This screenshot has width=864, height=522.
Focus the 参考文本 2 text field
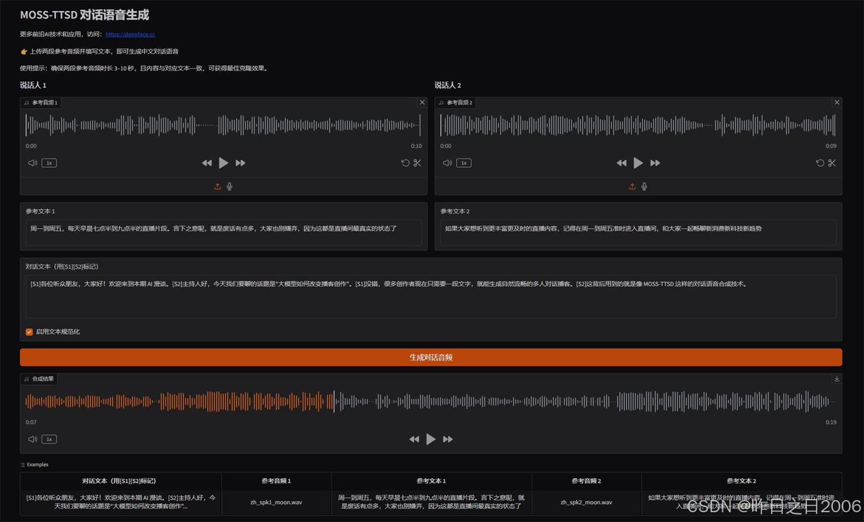638,233
